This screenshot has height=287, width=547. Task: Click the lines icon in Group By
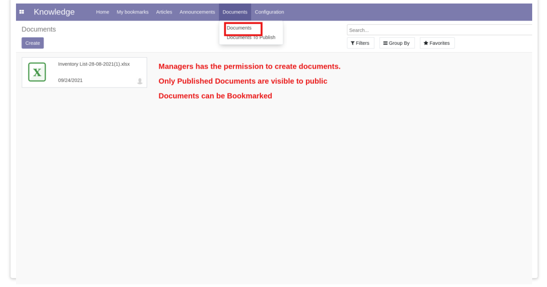(385, 43)
